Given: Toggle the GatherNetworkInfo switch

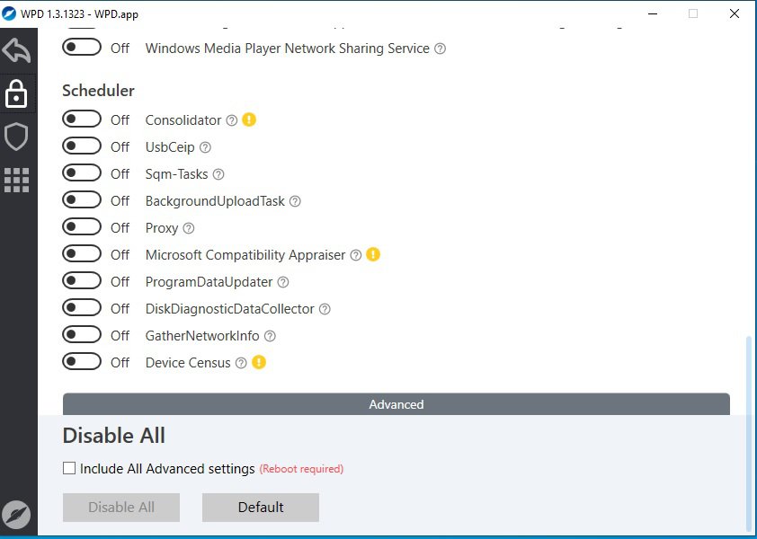Looking at the screenshot, I should click(82, 335).
